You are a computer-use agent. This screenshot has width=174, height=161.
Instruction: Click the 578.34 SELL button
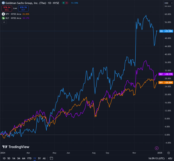[x=7, y=8]
